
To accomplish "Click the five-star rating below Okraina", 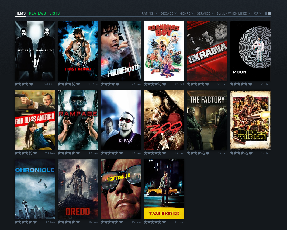I will point(195,84).
